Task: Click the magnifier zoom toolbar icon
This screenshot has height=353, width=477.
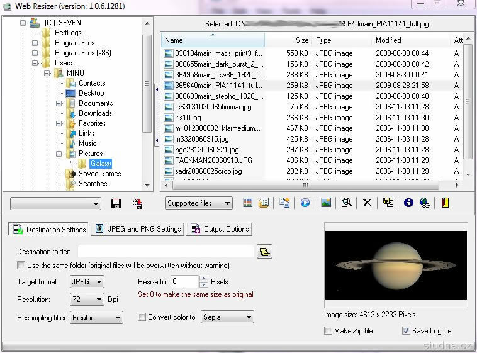Action: click(346, 203)
